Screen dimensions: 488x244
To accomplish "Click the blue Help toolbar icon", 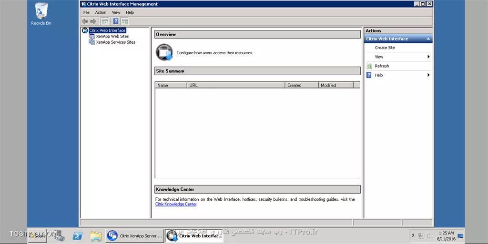I will (x=116, y=21).
